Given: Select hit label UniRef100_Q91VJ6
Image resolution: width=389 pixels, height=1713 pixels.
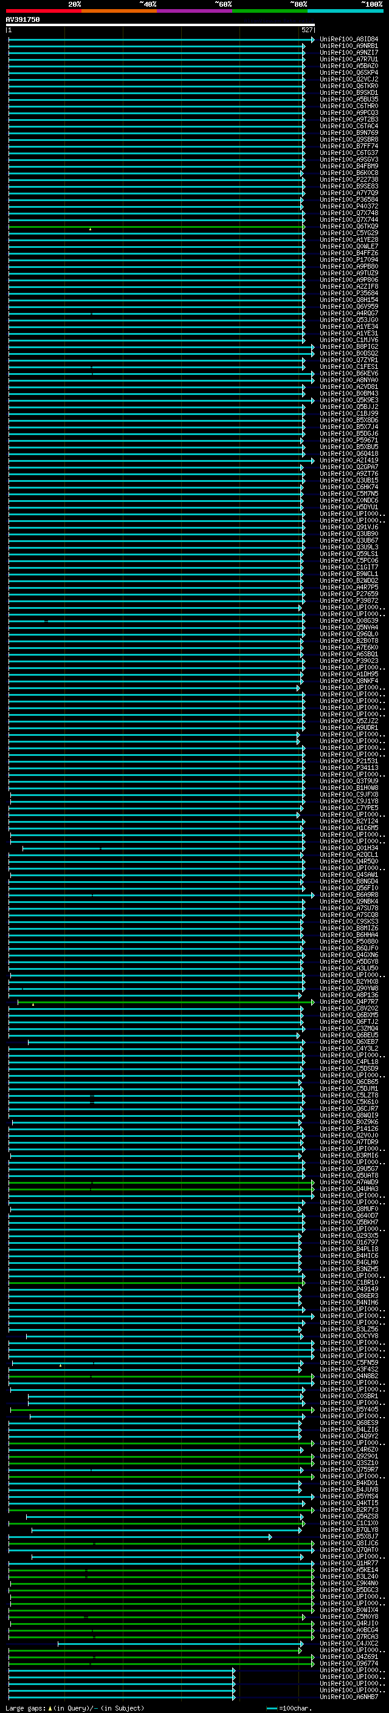Looking at the screenshot, I should click(x=349, y=527).
